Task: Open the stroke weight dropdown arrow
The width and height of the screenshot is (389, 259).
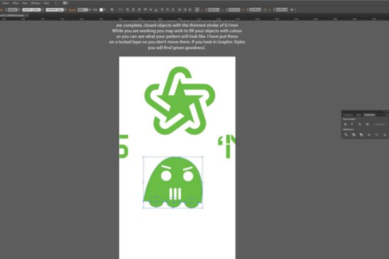Action: click(x=19, y=10)
